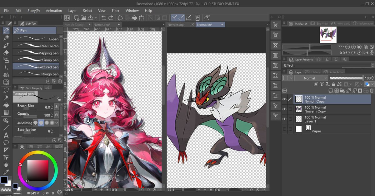This screenshot has width=375, height=196.
Task: Open the Save icon dropdown arrow
Action: click(x=96, y=18)
